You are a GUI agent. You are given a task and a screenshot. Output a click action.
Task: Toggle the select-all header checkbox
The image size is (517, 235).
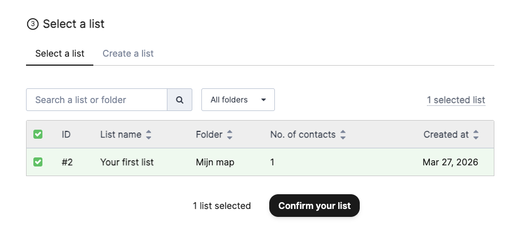[x=38, y=135]
